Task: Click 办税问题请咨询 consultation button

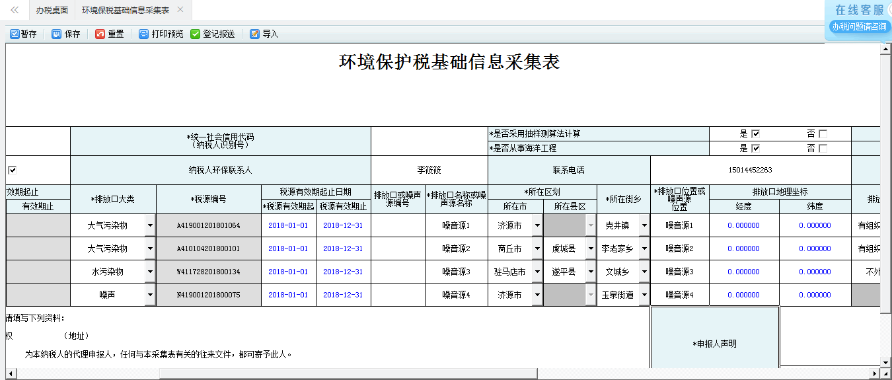Action: [x=859, y=27]
